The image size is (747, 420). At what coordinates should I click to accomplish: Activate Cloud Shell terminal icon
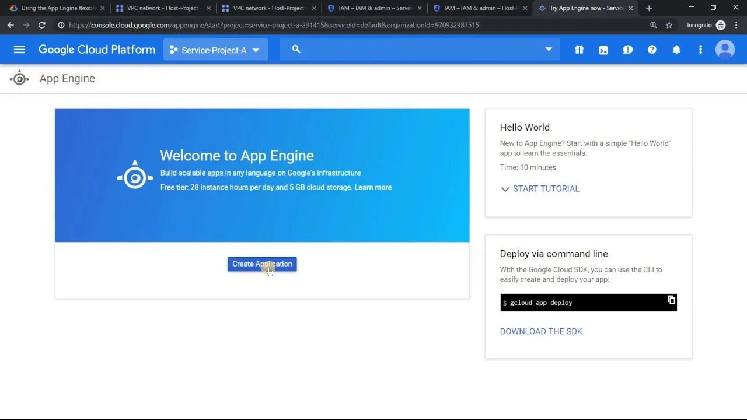point(603,50)
